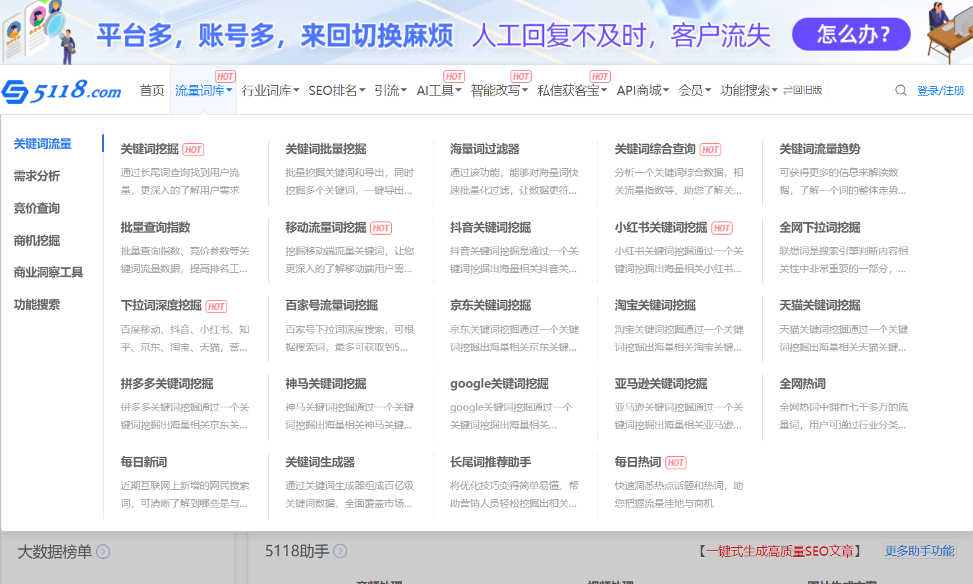Select 商机挖掘 sidebar category

pyautogui.click(x=37, y=241)
